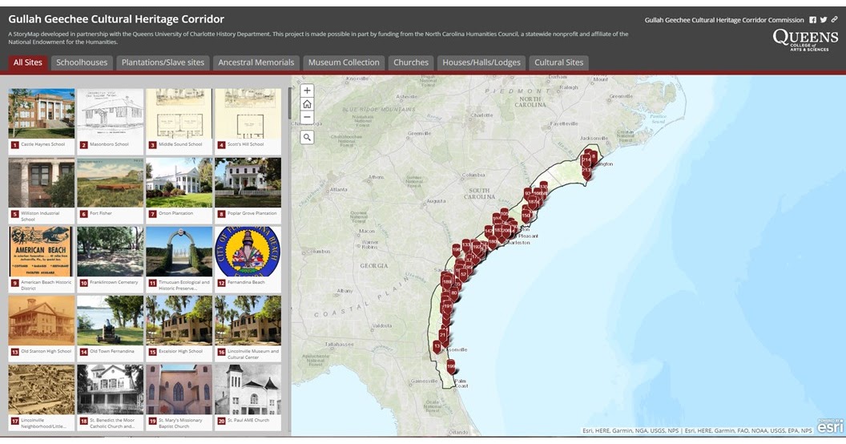
Task: Open Williston Industrial School thumbnail
Action: coord(42,190)
